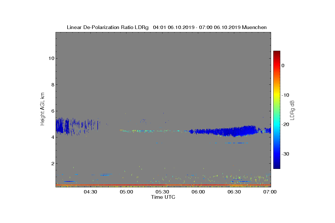
Task: Click the colorbar value -20
Action: (285, 124)
